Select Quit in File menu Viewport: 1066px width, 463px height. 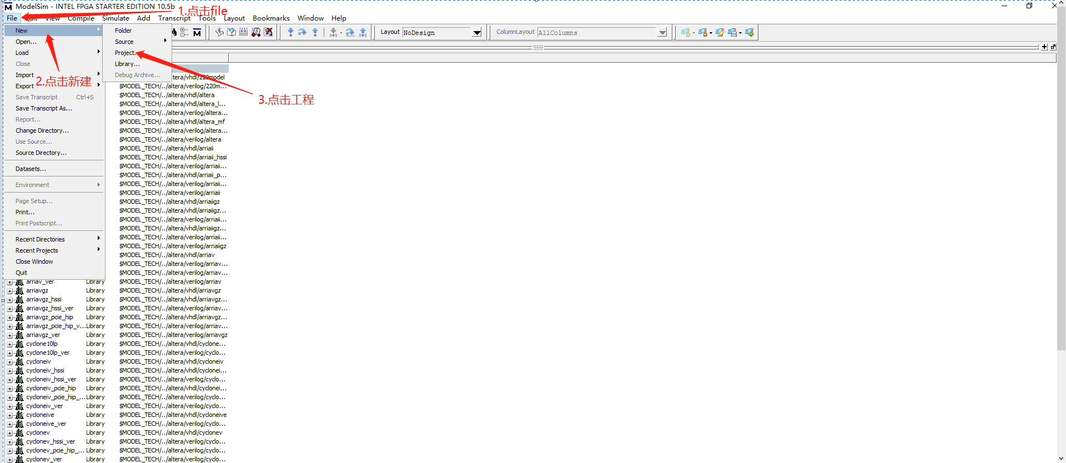coord(54,273)
